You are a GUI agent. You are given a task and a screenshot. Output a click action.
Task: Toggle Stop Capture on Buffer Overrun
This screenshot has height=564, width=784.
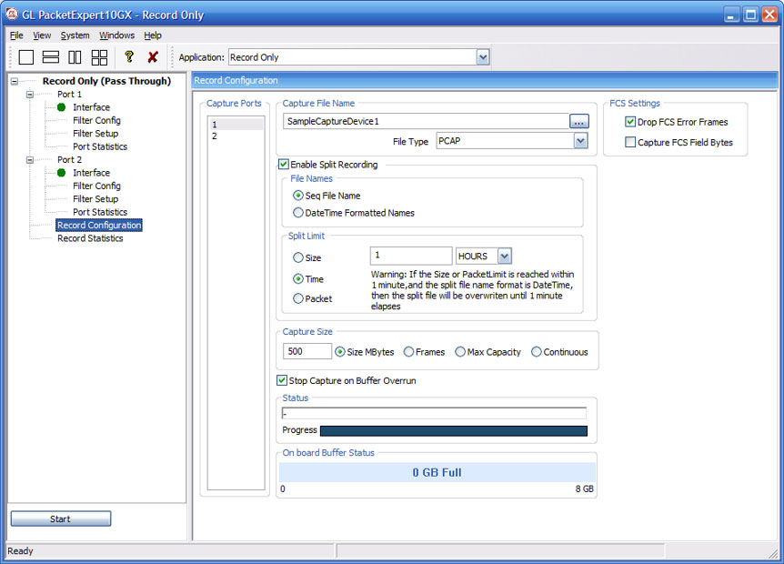282,380
